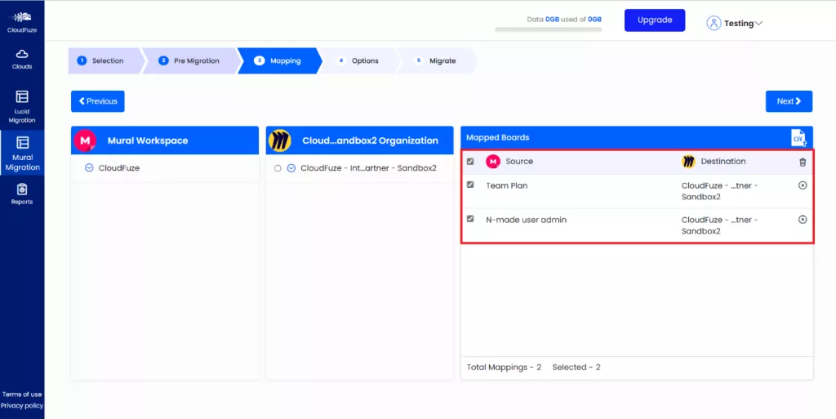Click the Upgrade button

tap(655, 20)
